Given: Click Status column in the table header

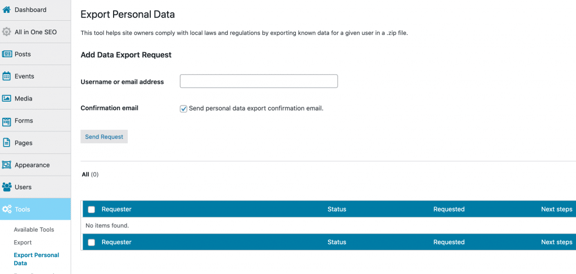Looking at the screenshot, I should [337, 209].
